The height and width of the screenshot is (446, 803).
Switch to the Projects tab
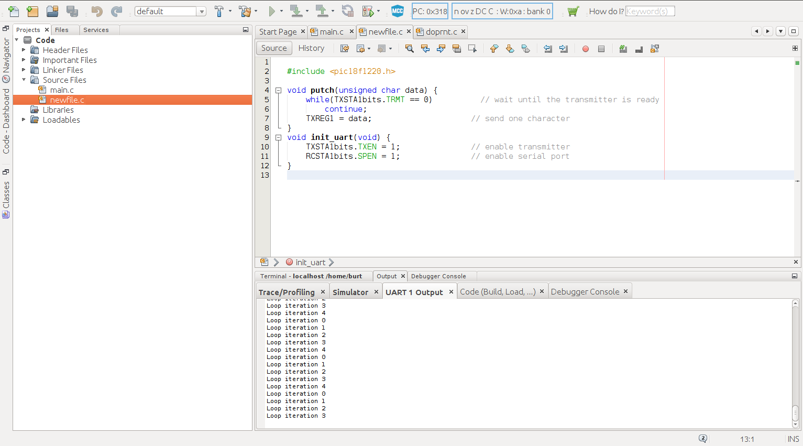pyautogui.click(x=28, y=30)
